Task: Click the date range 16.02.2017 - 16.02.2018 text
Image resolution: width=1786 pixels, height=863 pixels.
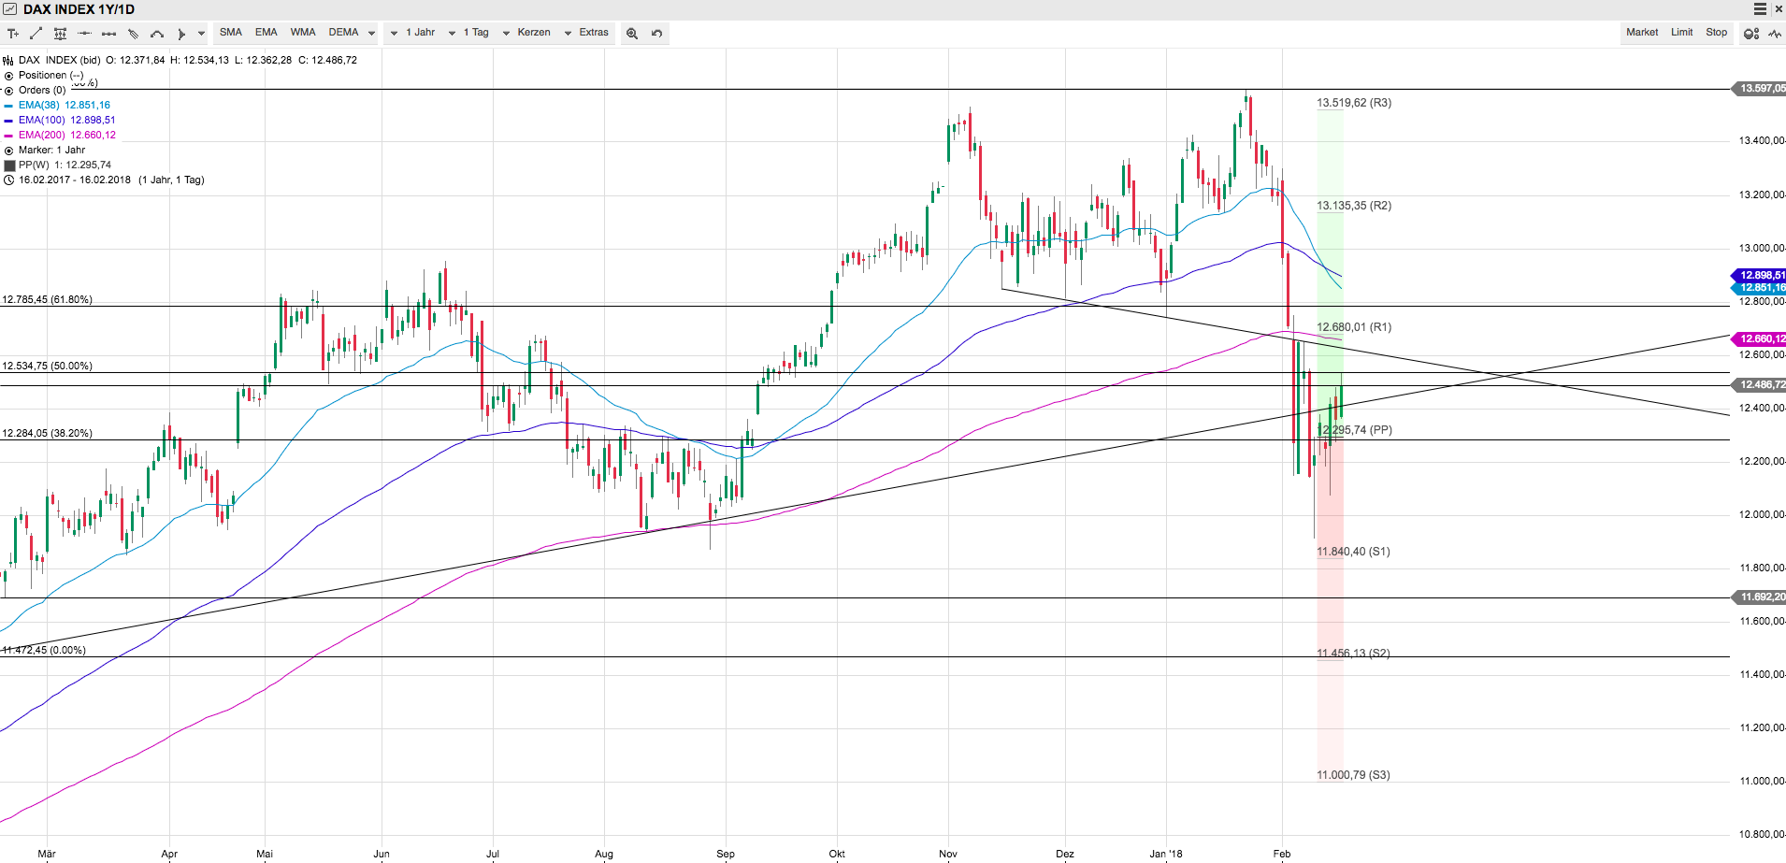Action: (x=75, y=180)
